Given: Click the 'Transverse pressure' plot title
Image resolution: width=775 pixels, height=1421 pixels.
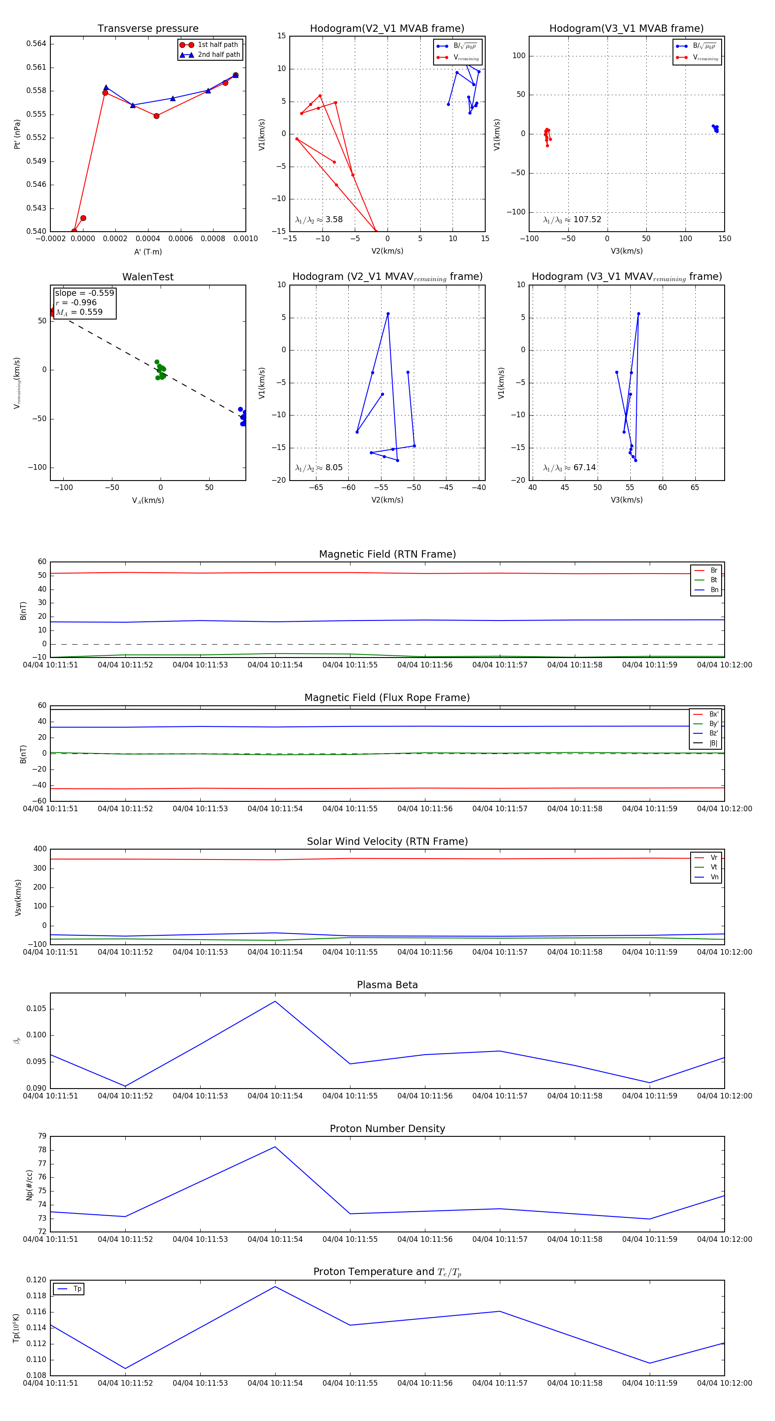Looking at the screenshot, I should coord(148,29).
